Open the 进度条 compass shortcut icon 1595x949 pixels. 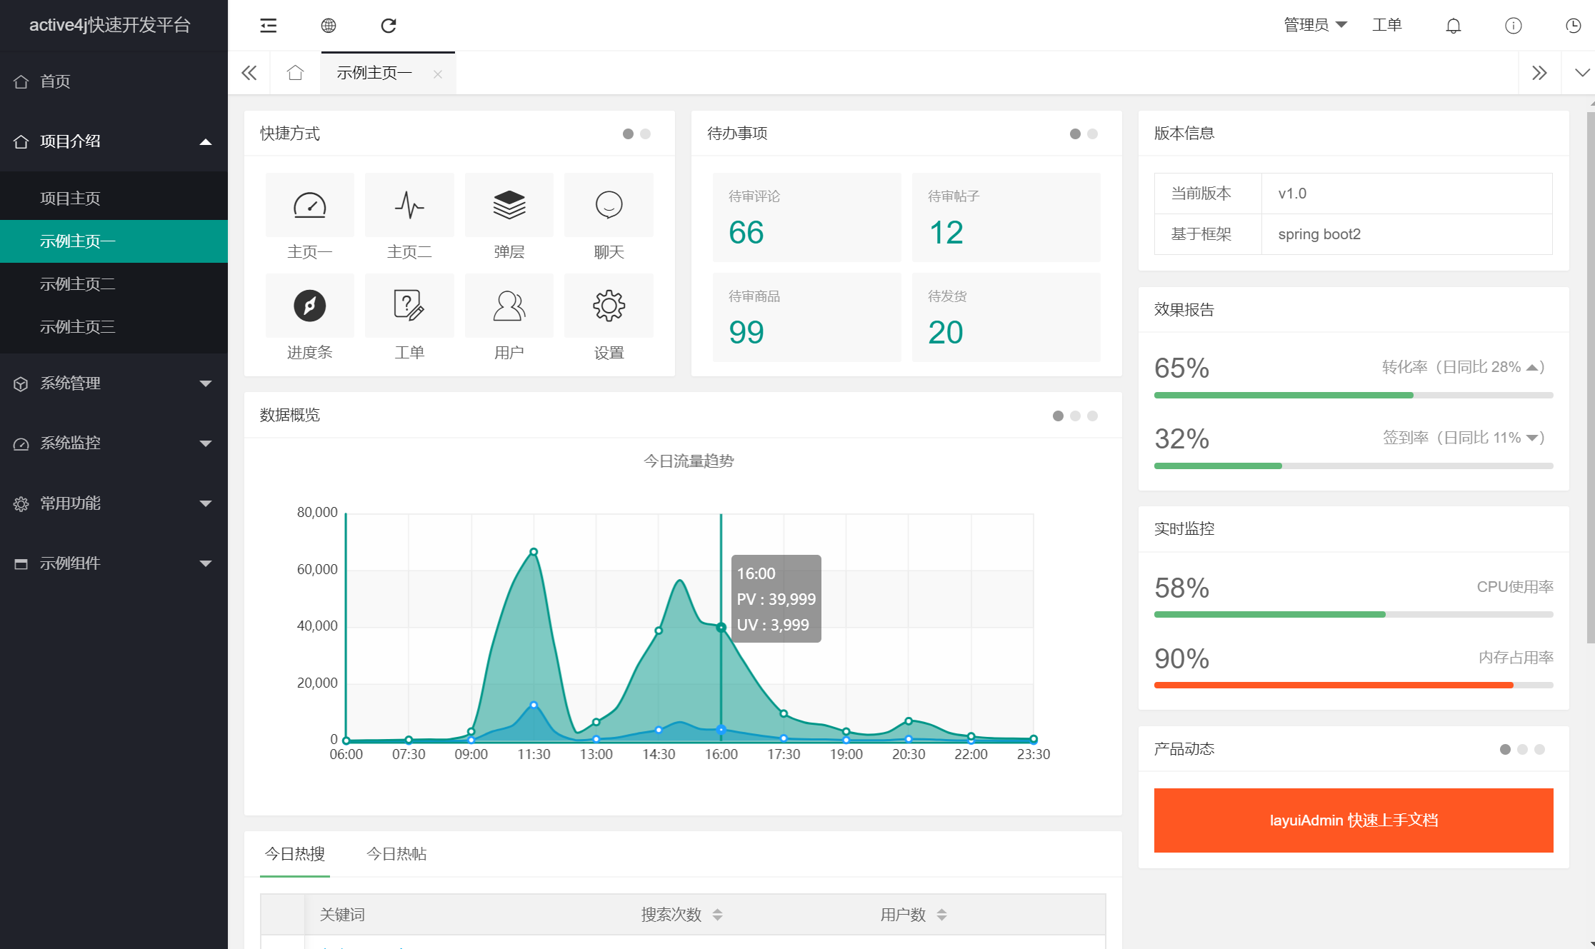tap(310, 306)
